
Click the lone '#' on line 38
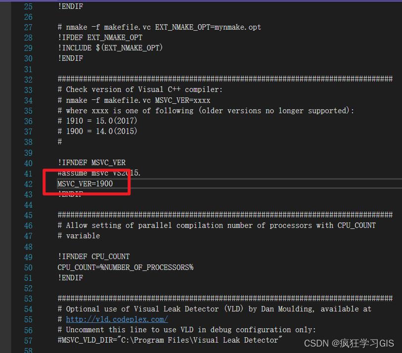pos(60,141)
